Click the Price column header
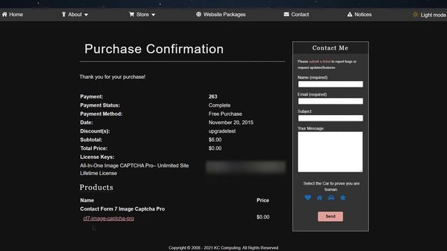 [x=263, y=200]
